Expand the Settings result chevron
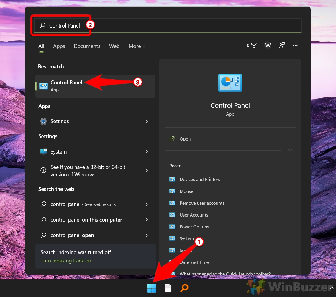 pos(147,121)
